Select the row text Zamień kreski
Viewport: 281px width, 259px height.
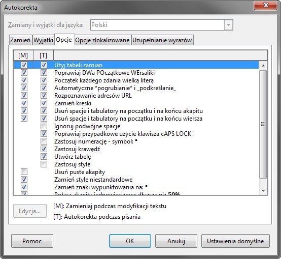(73, 103)
